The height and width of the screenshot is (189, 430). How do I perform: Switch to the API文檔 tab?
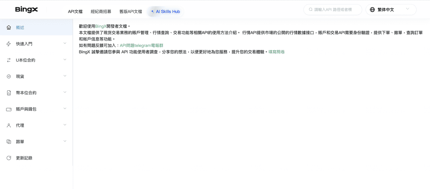pyautogui.click(x=75, y=11)
